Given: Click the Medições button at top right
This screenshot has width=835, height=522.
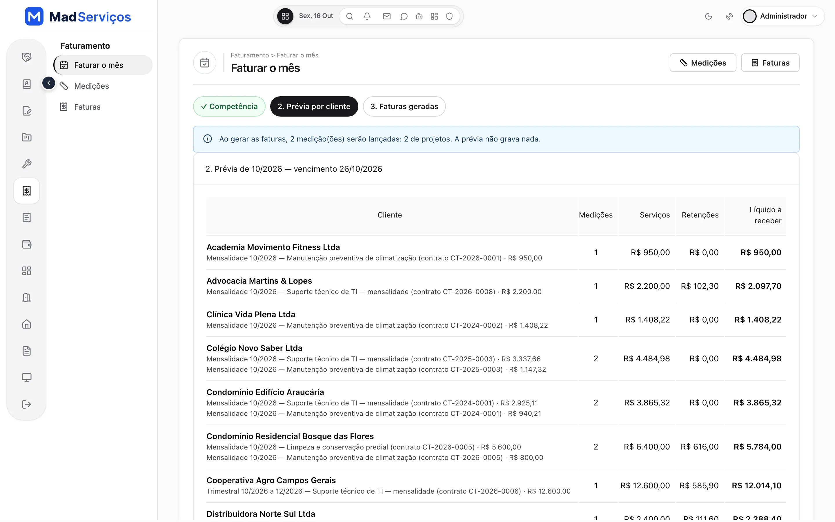Looking at the screenshot, I should coord(703,62).
